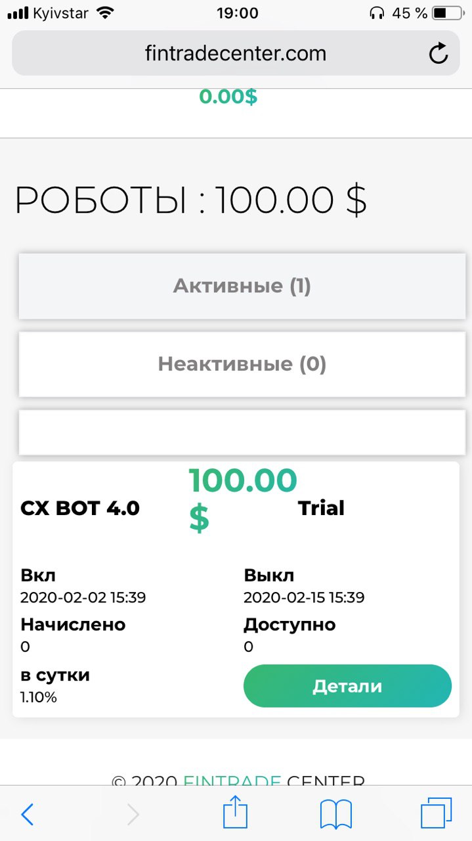Tap the Safari forward arrow
The image size is (472, 841).
tap(133, 815)
